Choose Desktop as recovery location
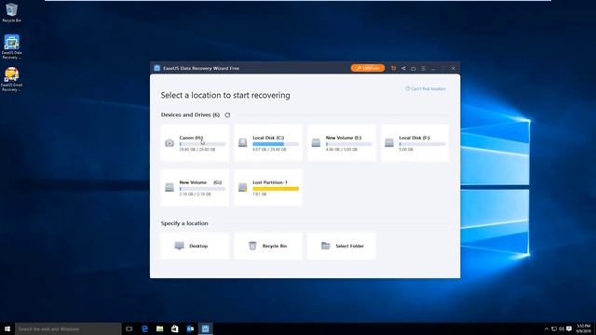 [x=195, y=246]
